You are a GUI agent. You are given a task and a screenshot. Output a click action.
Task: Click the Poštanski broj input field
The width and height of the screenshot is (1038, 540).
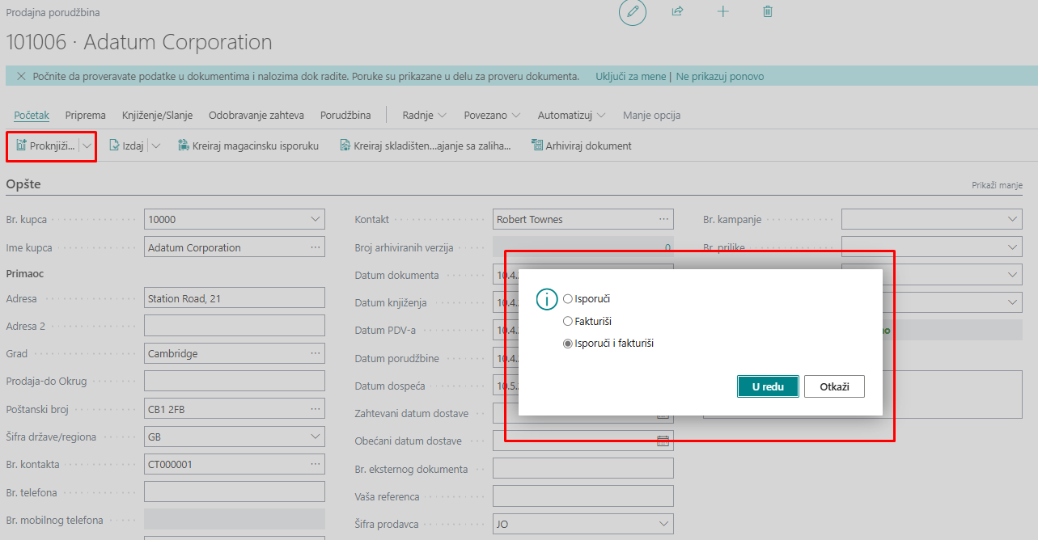[225, 410]
